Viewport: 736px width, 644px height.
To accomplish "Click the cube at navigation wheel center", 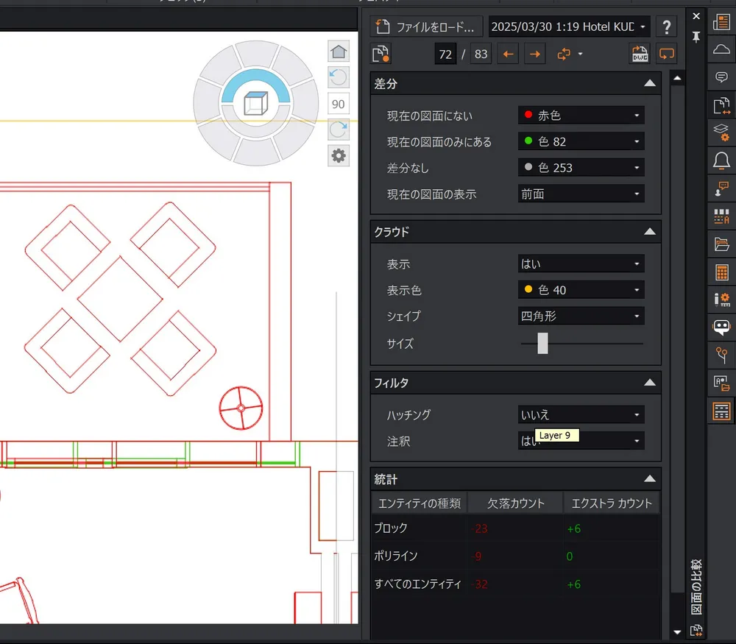I will (x=256, y=103).
